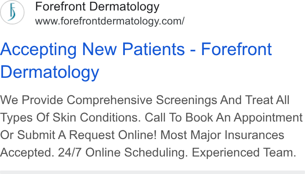Click "Or Submit A Request Online!" text
This screenshot has width=305, height=174.
click(x=78, y=135)
